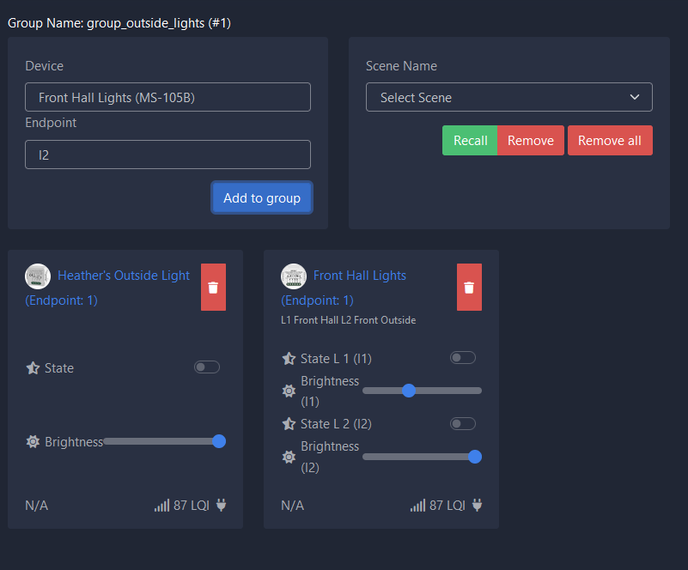Click the star icon beside State L 2 (l2)
The height and width of the screenshot is (570, 688).
point(288,423)
